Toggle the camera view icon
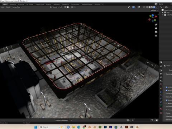This screenshot has height=129, width=172. (x=156, y=32)
